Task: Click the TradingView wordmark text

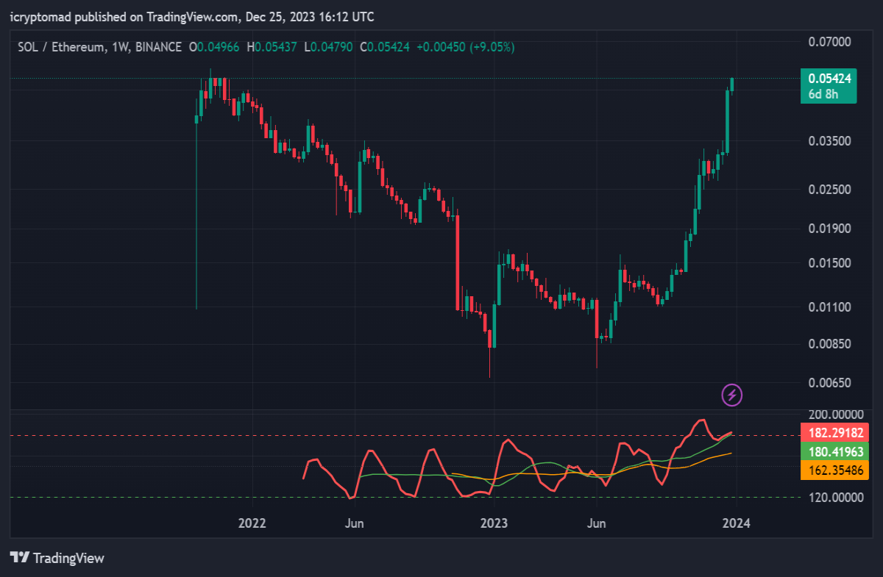Action: (x=69, y=558)
